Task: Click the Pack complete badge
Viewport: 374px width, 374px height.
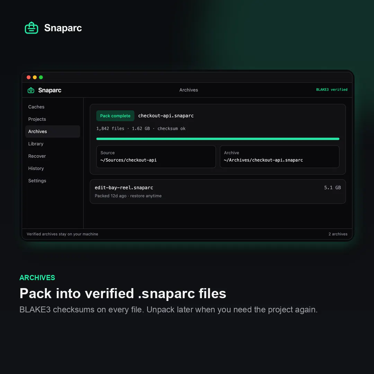Action: click(x=115, y=116)
